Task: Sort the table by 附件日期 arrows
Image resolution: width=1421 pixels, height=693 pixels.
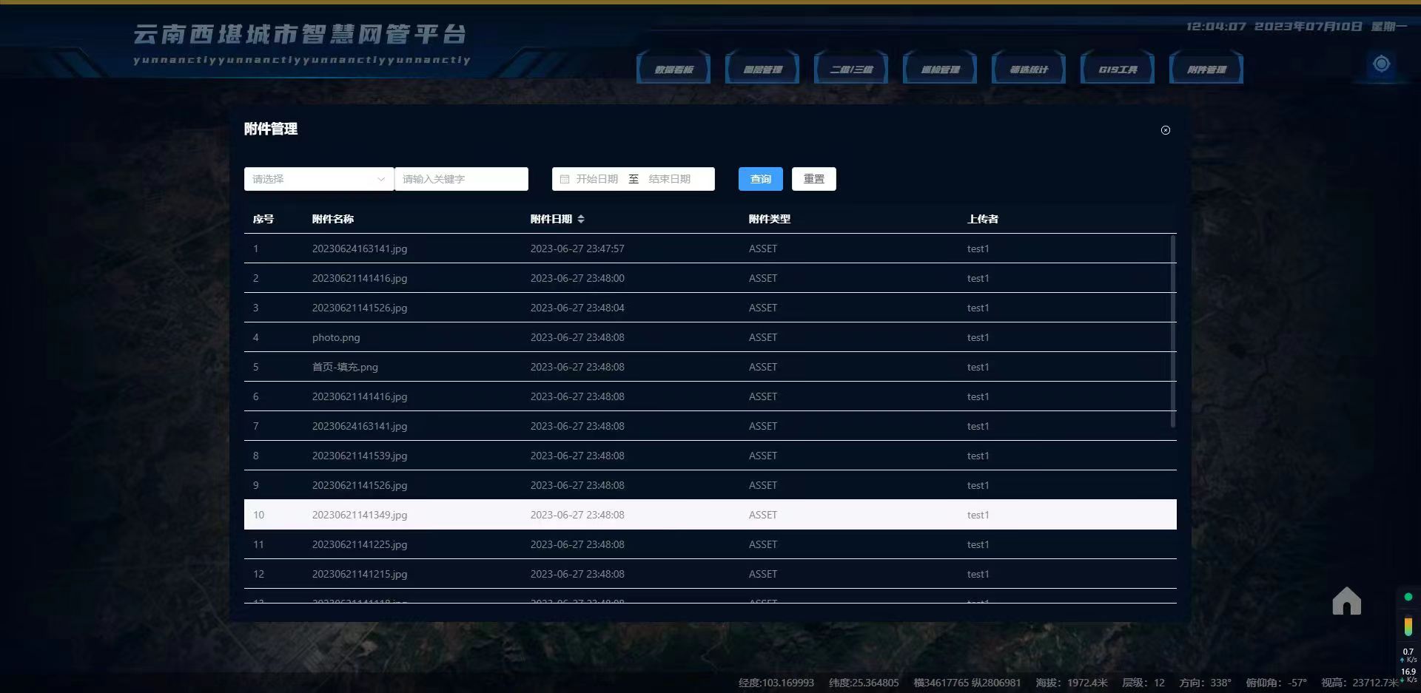Action: point(581,219)
